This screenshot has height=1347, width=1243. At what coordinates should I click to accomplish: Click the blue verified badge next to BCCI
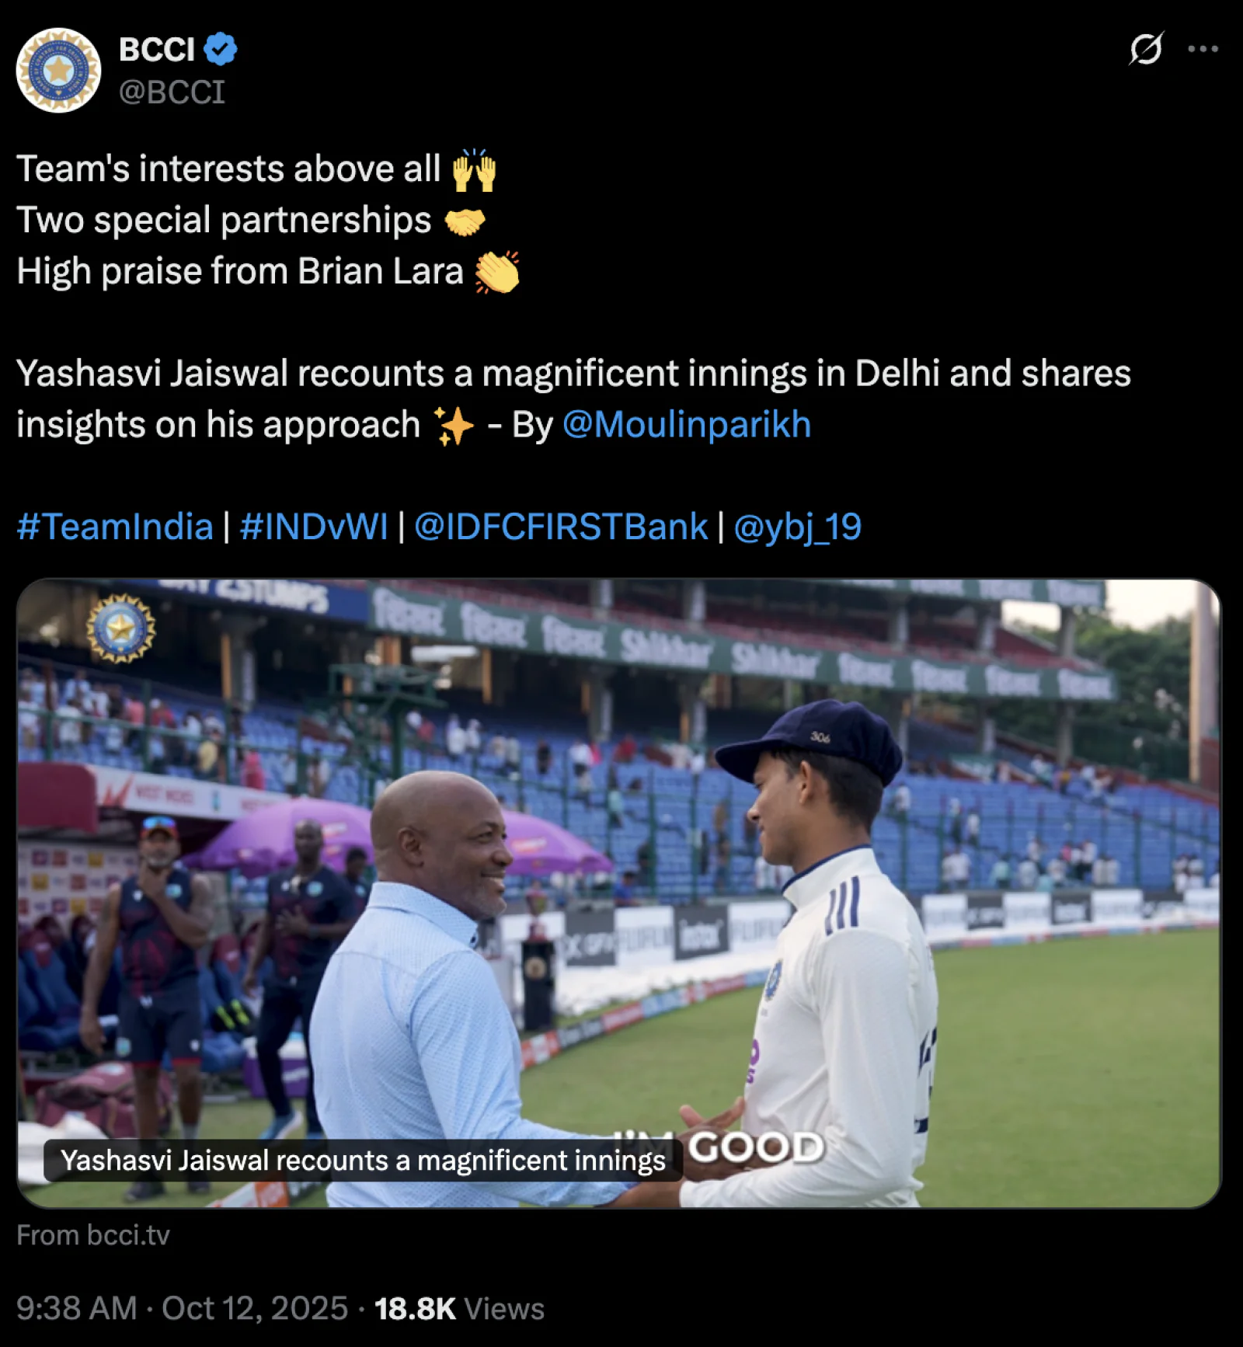point(221,48)
